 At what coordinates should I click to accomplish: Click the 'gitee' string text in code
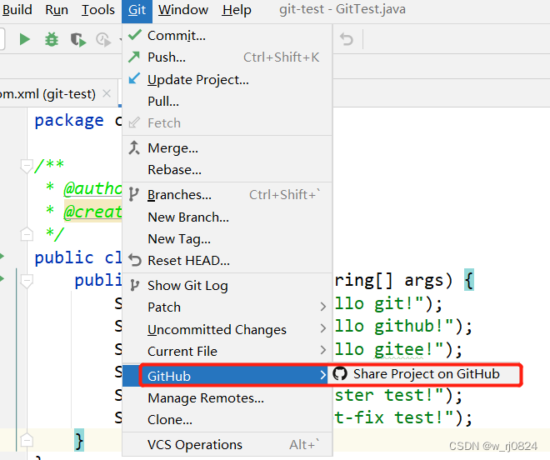click(x=398, y=349)
